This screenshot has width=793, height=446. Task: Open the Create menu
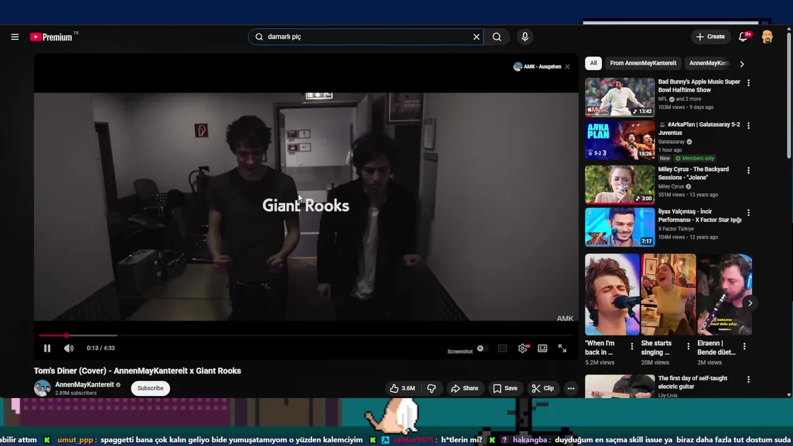(710, 37)
